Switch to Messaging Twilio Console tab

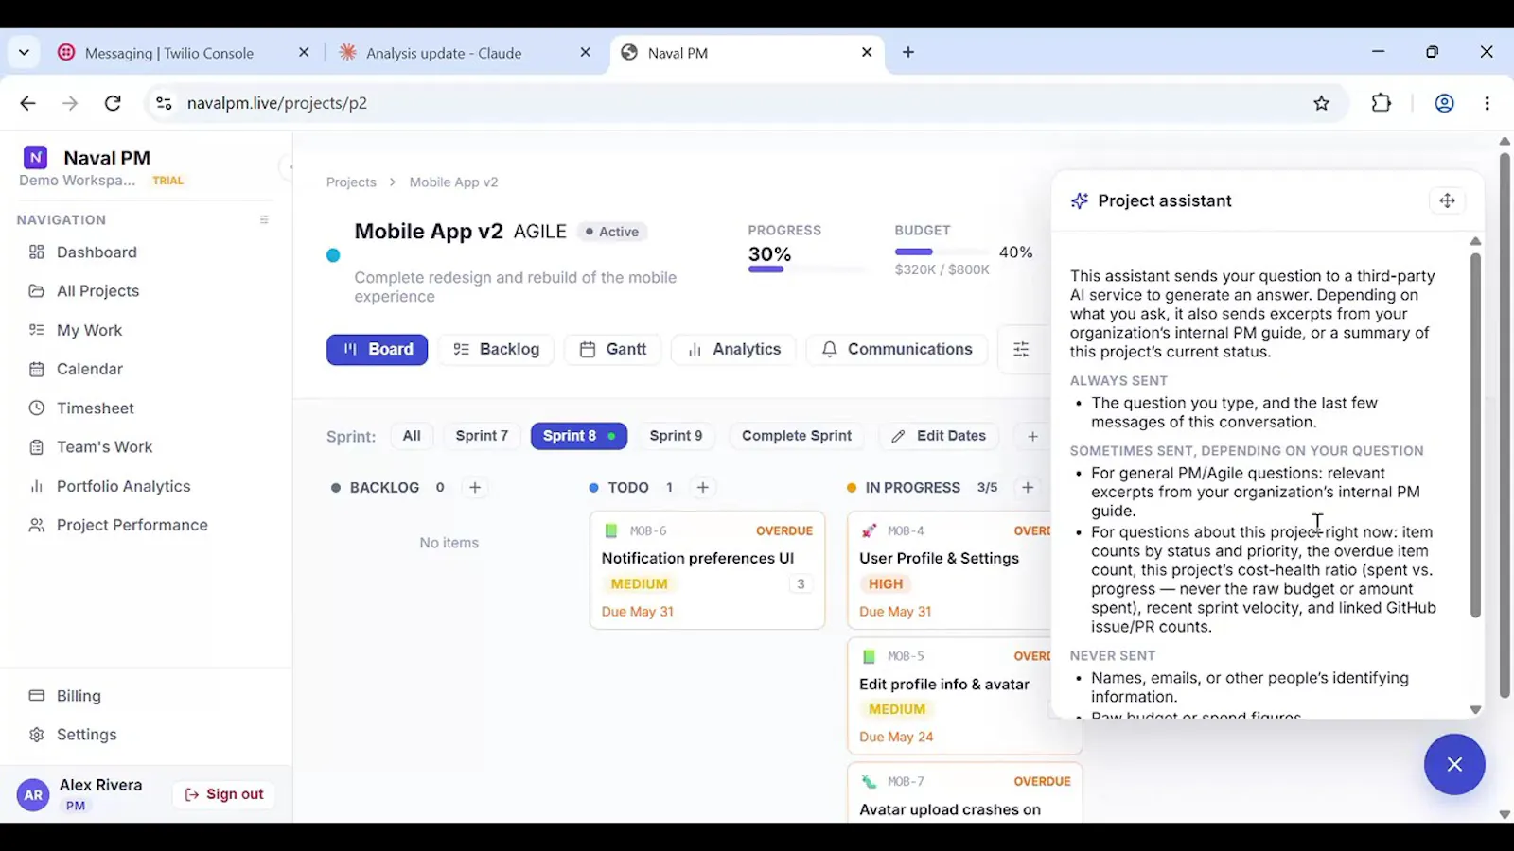tap(168, 53)
